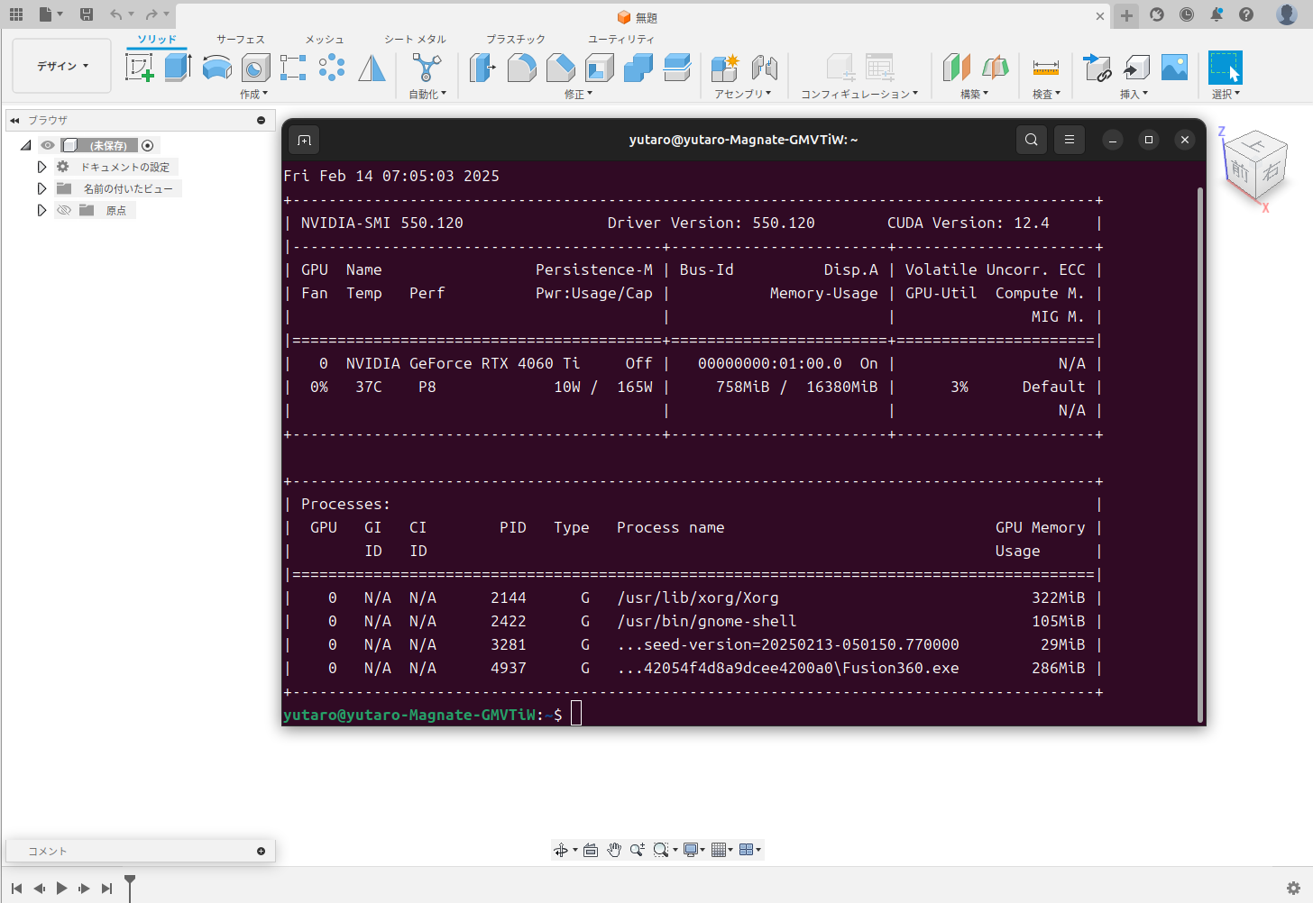Screen dimensions: 1313x903
Task: Open the コンフィギュレーション dropdown menu
Action: [x=859, y=94]
